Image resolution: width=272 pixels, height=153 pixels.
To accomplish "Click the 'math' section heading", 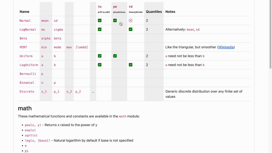I will 25,108.
